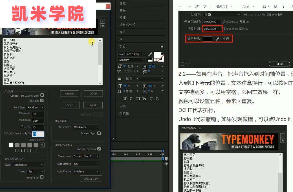Open the Speed Fast dropdown
Viewport: 293px width, 192px height.
pos(36,171)
